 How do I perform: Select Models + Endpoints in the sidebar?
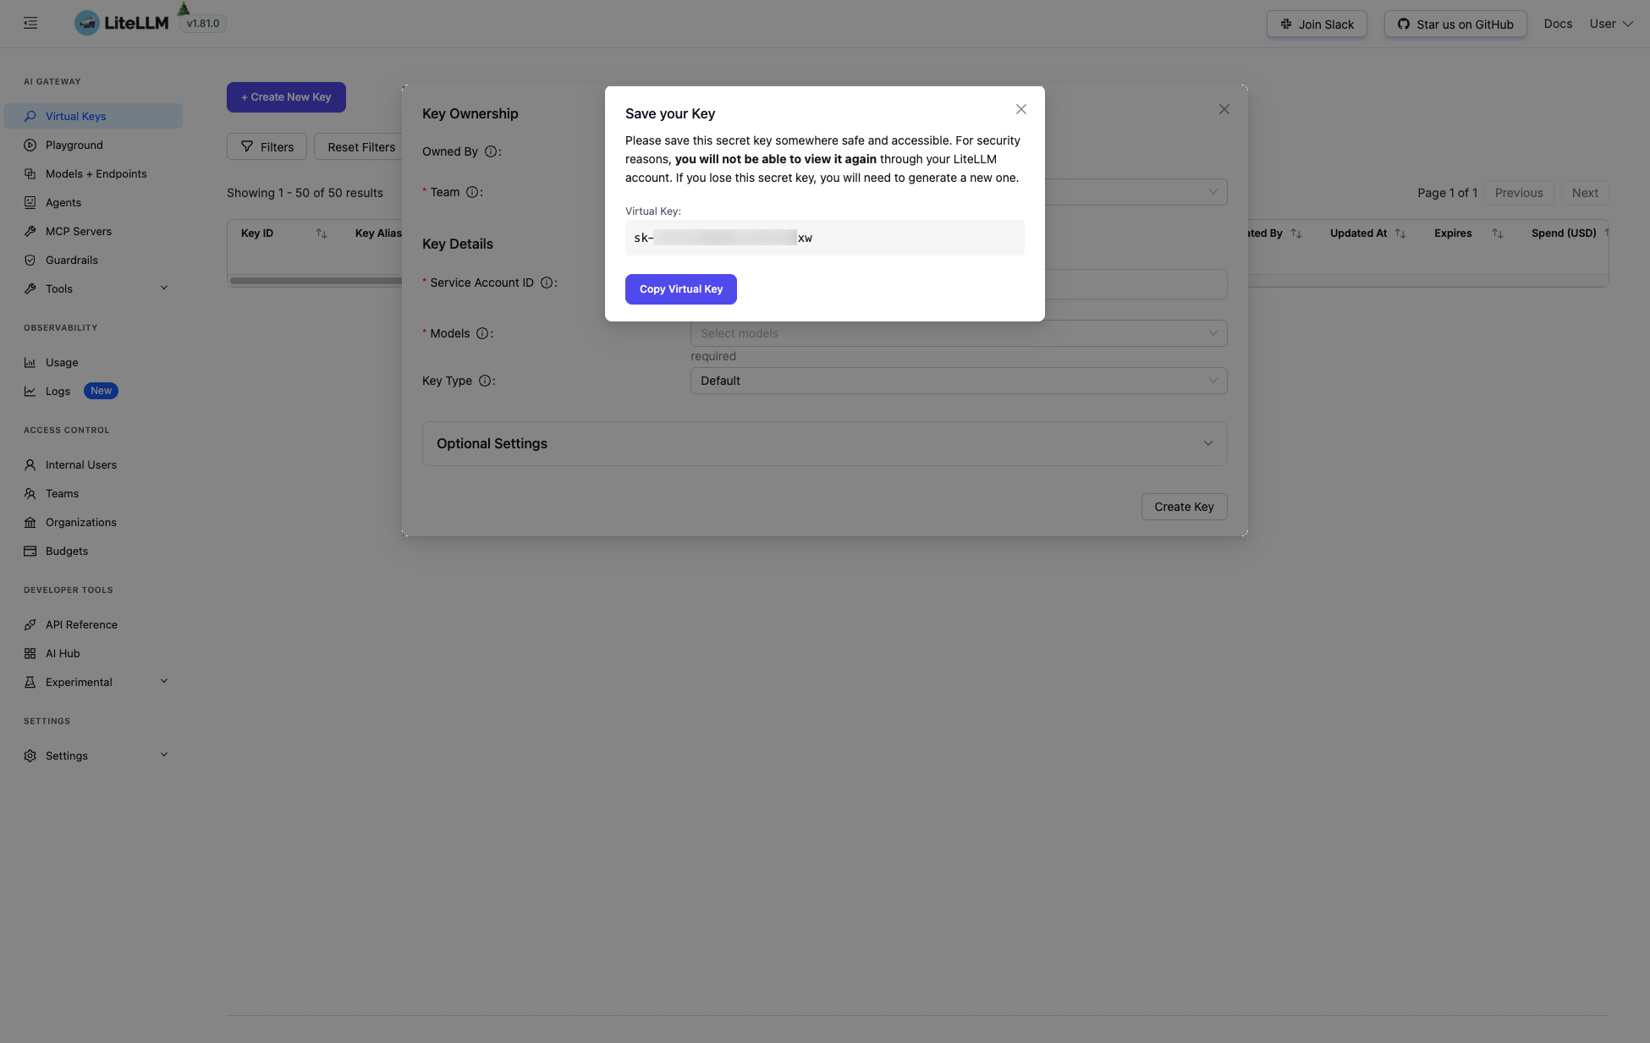[96, 173]
